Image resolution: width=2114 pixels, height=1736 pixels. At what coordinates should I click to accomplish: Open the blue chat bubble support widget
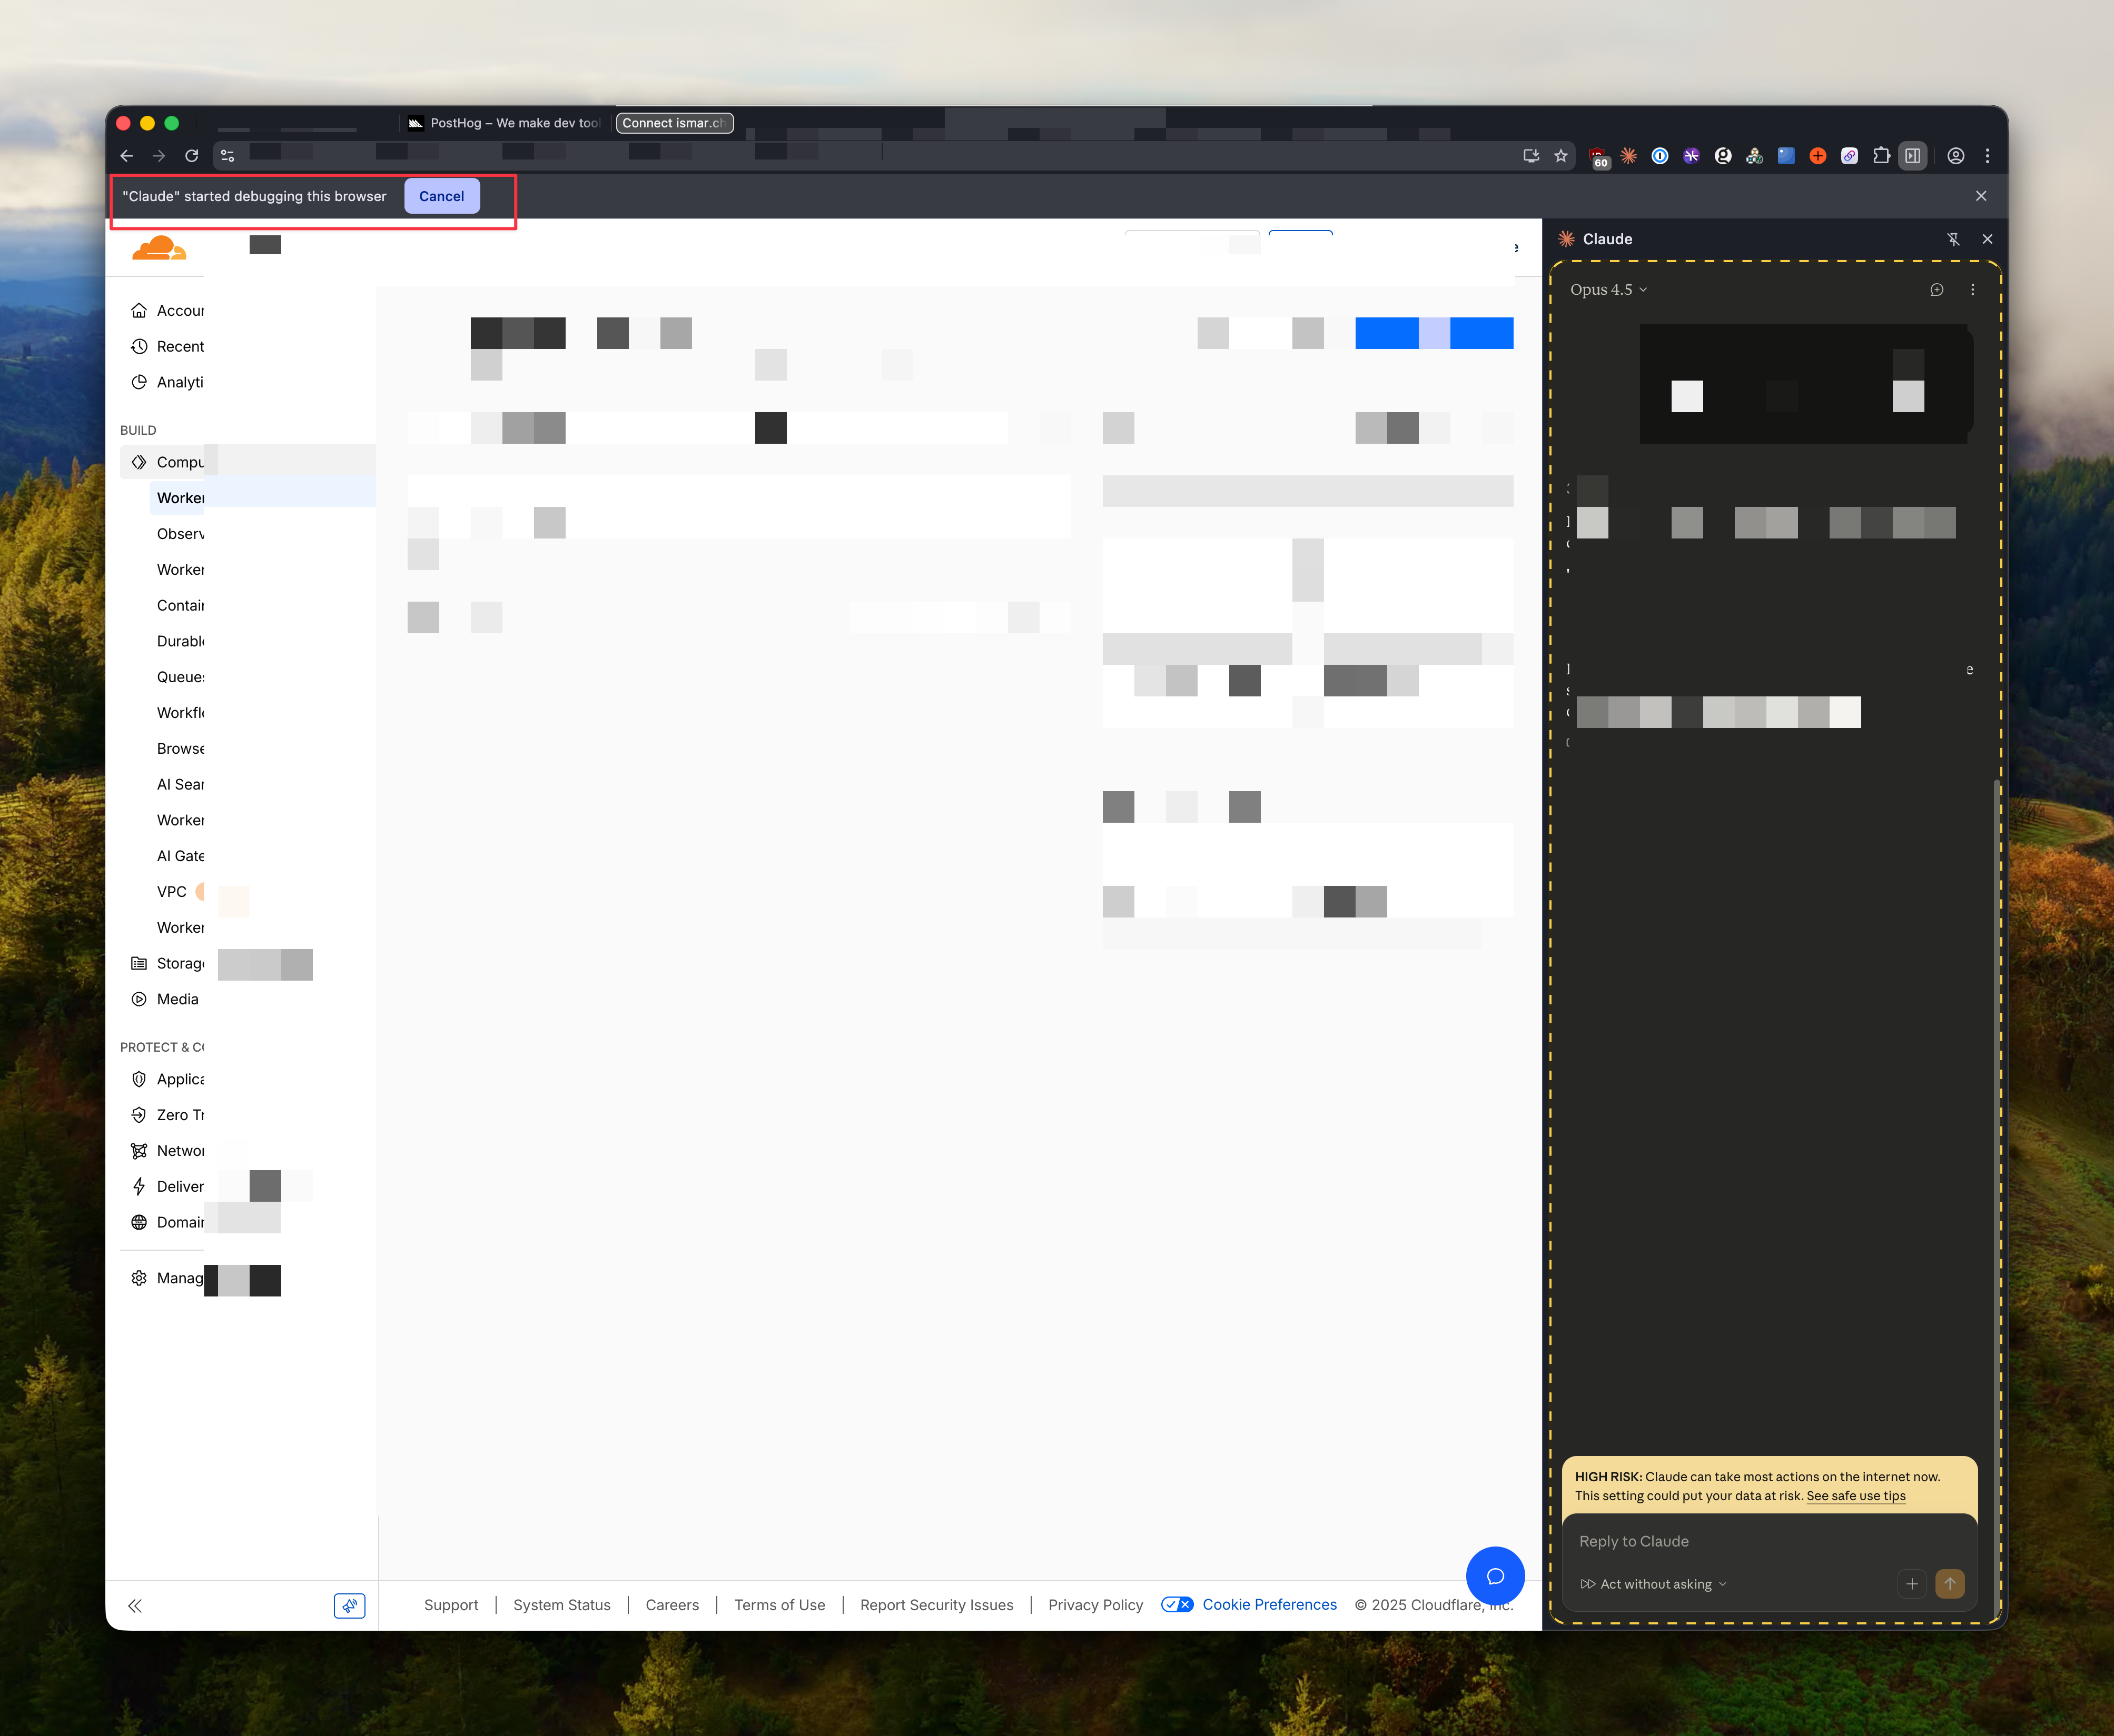(1495, 1576)
